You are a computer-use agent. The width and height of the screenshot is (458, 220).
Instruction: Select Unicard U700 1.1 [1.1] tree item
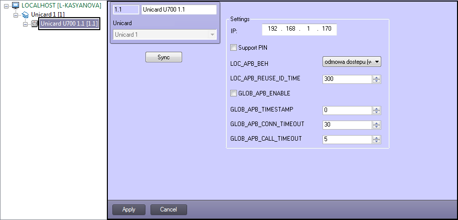pos(69,24)
